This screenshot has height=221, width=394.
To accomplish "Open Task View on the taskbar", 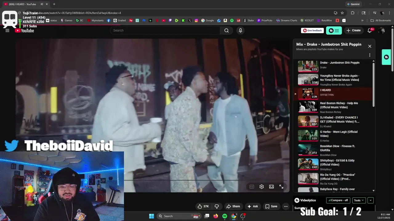I will (x=207, y=216).
